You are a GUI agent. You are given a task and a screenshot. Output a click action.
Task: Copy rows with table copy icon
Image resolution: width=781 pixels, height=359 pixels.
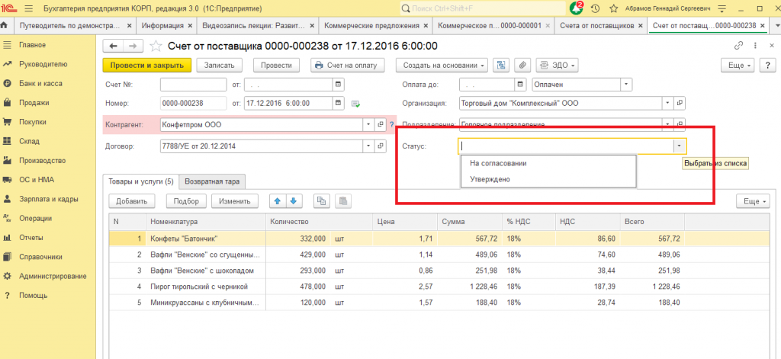click(x=322, y=201)
